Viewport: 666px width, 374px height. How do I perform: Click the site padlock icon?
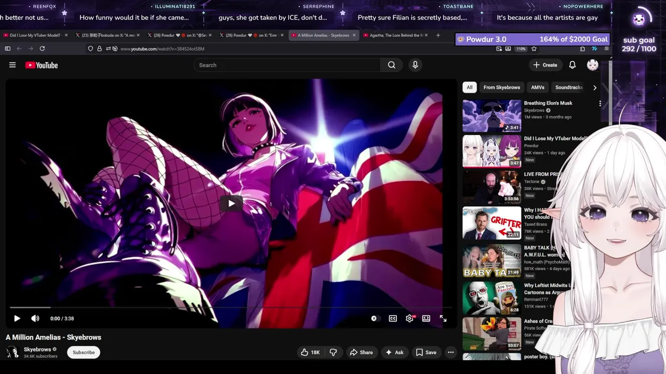tap(99, 48)
